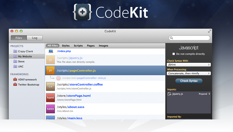Click the blue less icon for main.less
Viewport: 233px width, 132px height.
50,118
